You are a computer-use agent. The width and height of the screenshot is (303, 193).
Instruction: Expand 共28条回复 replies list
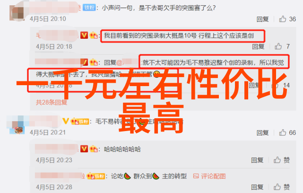click(52, 102)
